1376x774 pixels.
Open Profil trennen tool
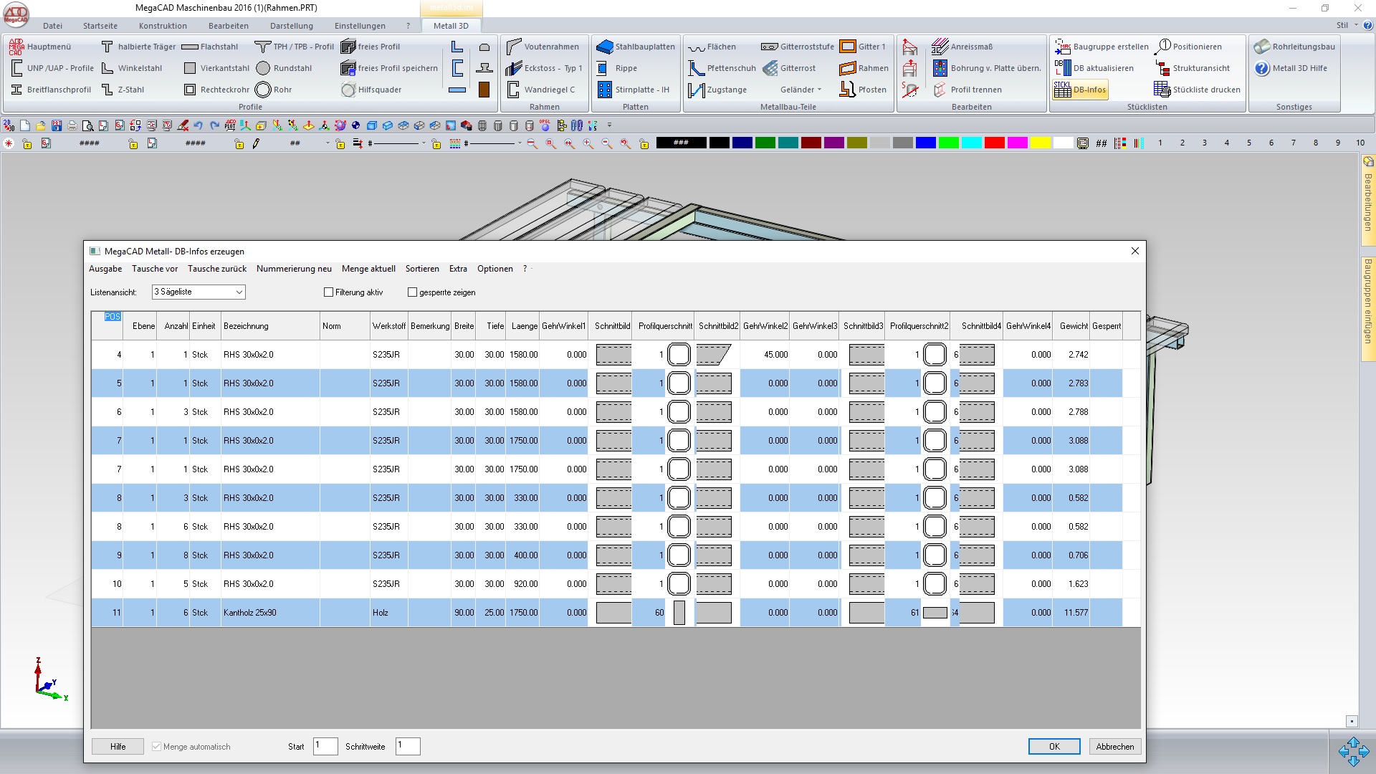pos(967,90)
